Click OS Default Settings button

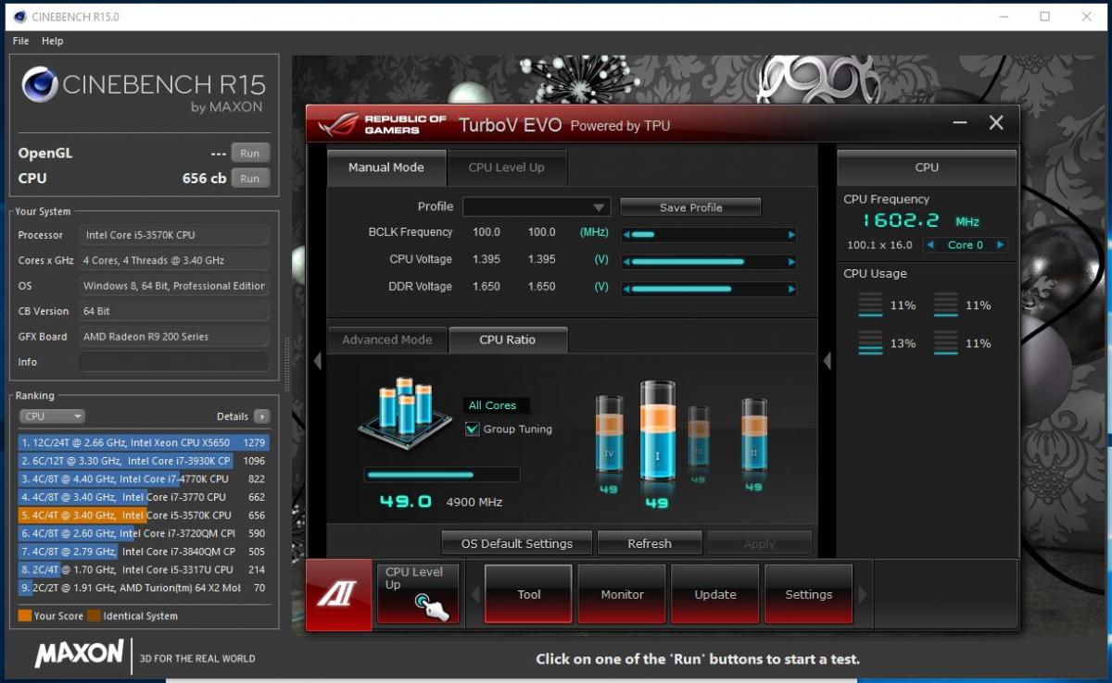[x=517, y=543]
